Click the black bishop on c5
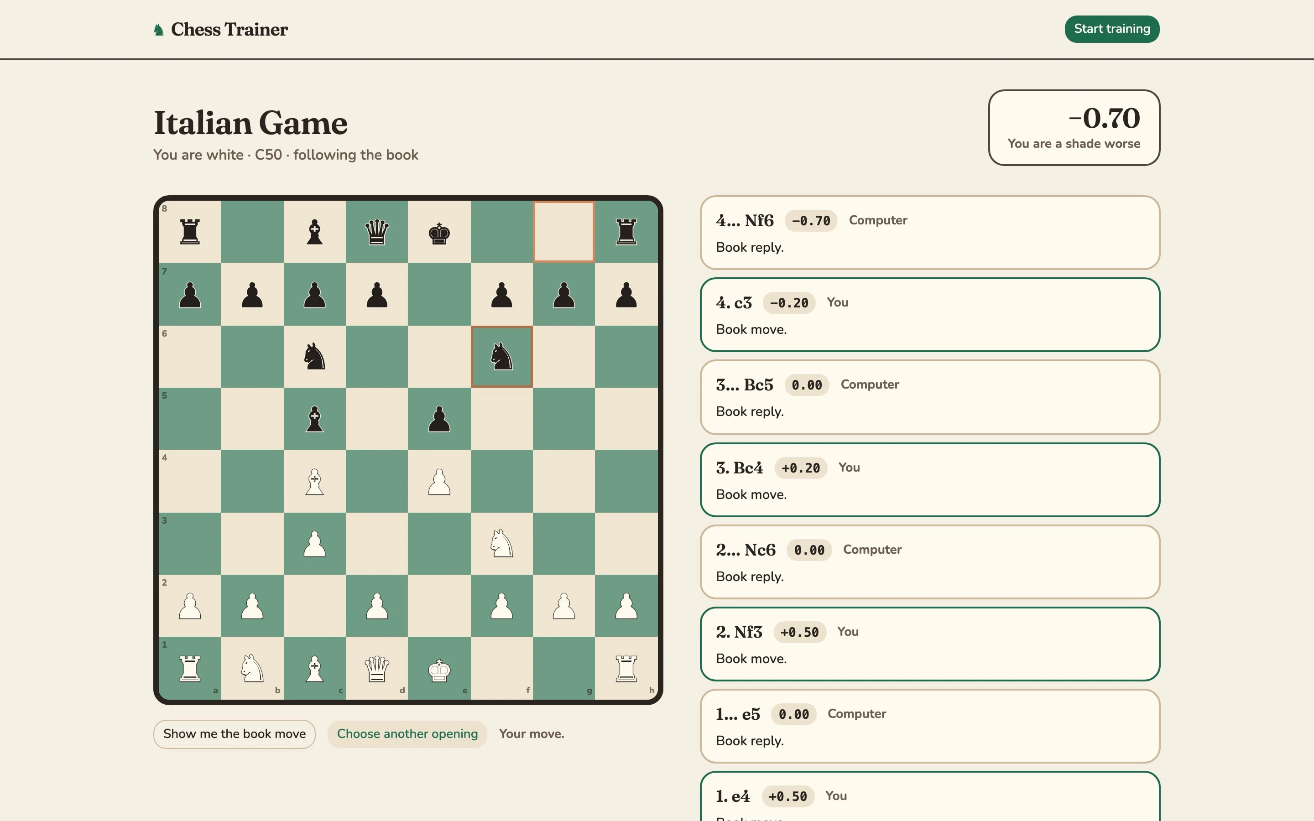Image resolution: width=1314 pixels, height=821 pixels. 314,419
